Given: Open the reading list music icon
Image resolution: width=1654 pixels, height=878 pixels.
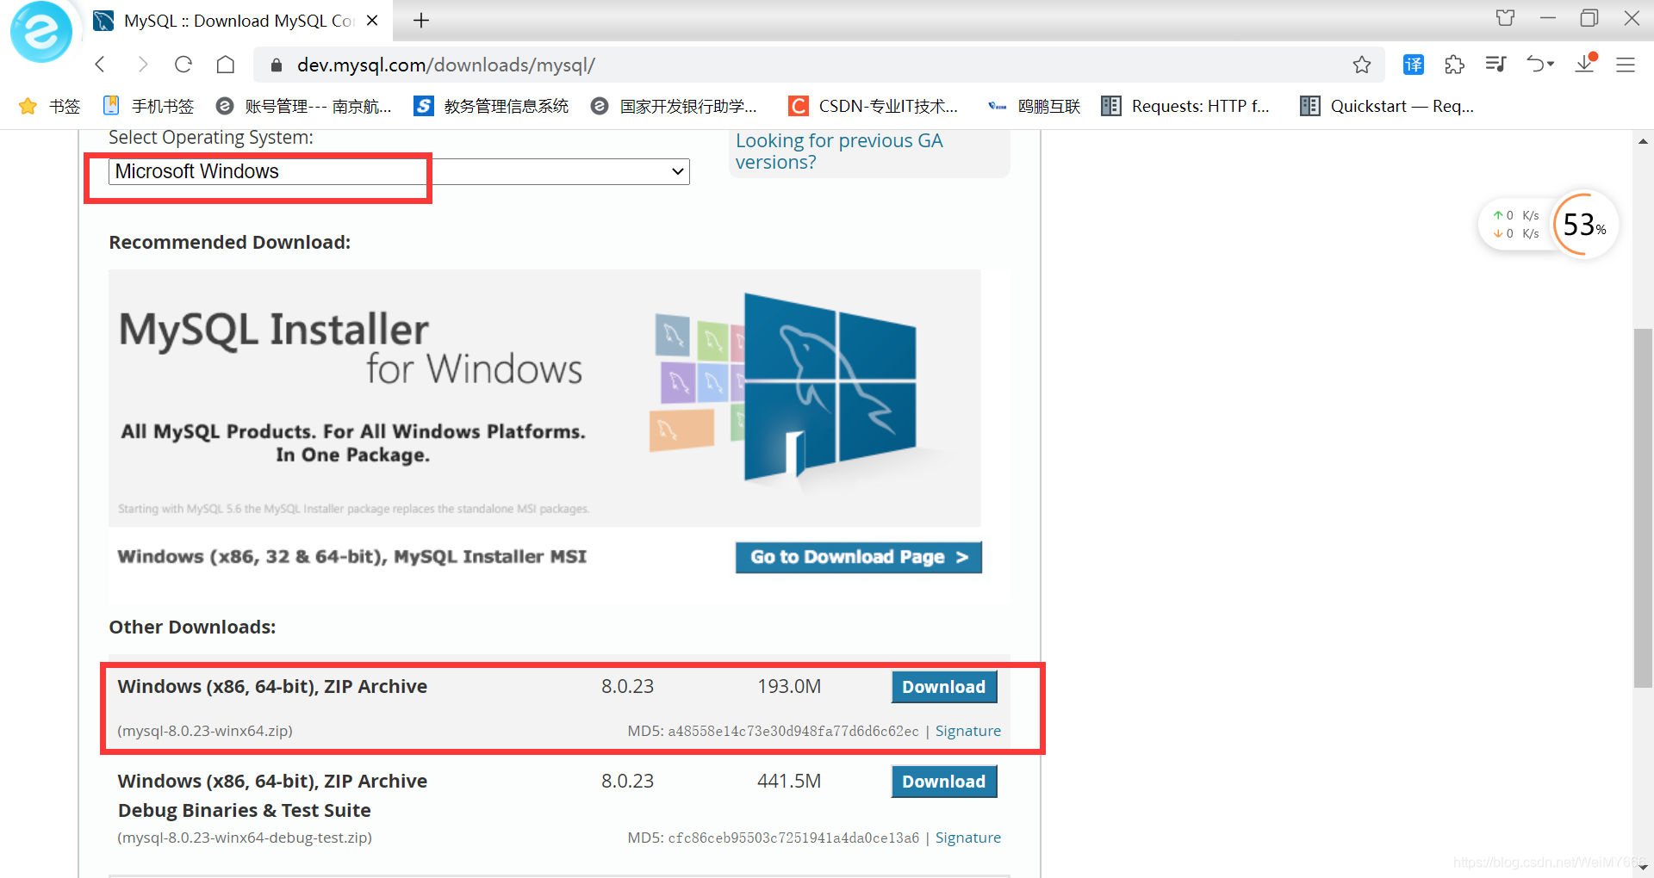Looking at the screenshot, I should 1495,65.
